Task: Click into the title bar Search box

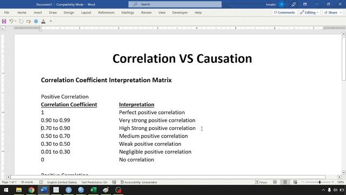Action: [x=175, y=4]
